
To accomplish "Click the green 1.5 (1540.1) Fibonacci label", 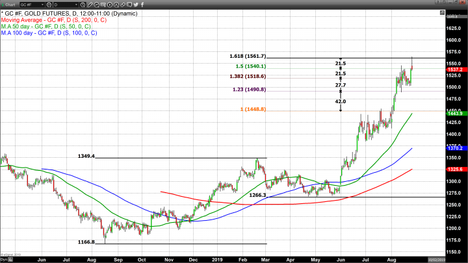I will point(251,66).
